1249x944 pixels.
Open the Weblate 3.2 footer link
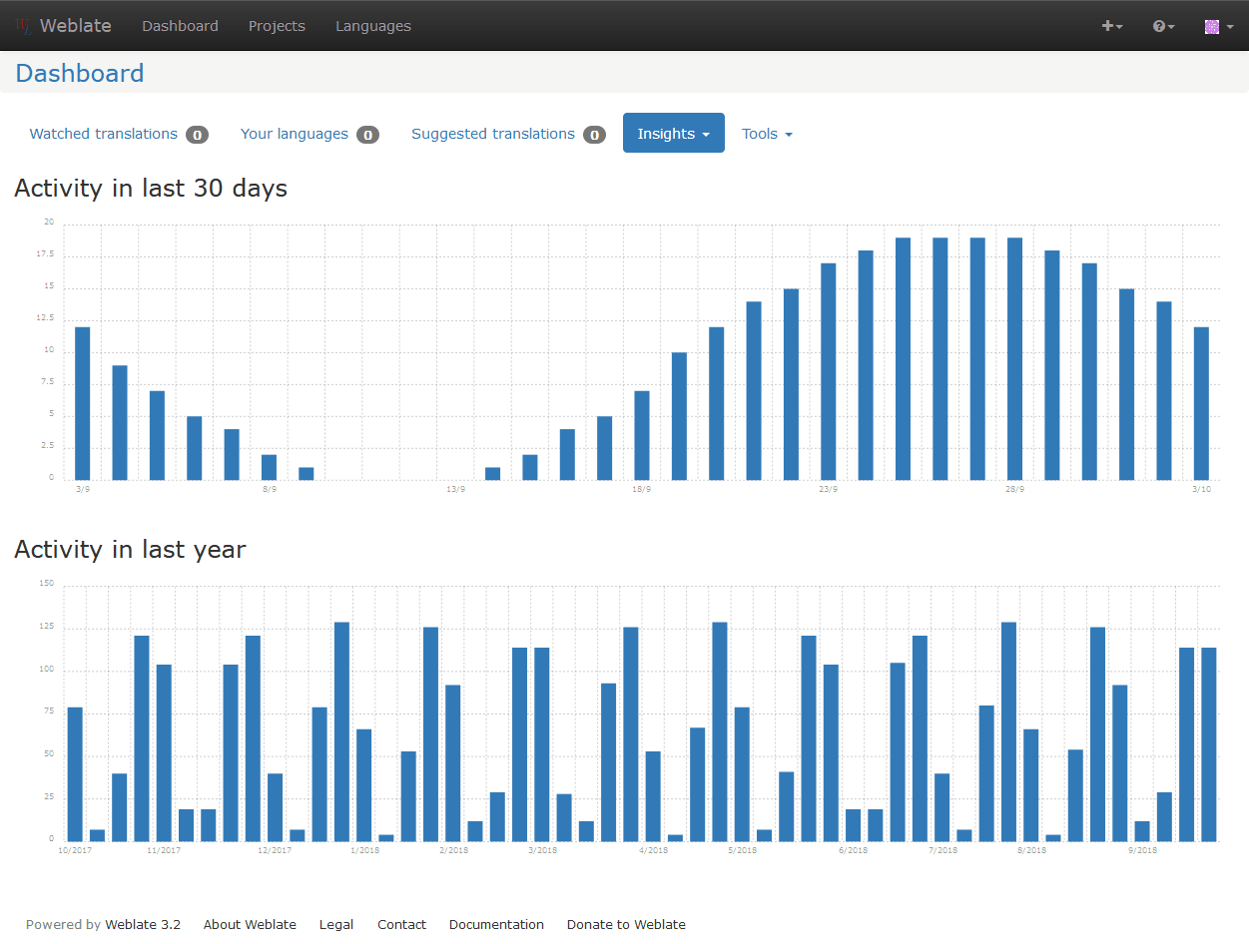coord(143,925)
